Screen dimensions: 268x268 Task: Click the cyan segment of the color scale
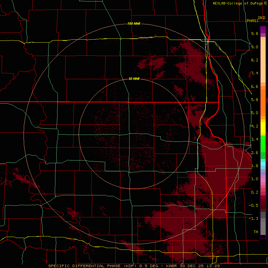263,163
